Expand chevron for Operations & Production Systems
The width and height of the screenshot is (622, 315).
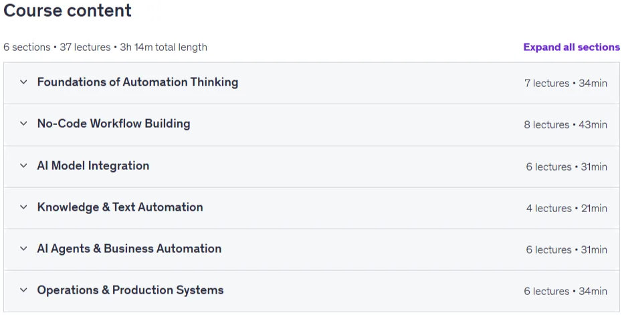click(23, 290)
